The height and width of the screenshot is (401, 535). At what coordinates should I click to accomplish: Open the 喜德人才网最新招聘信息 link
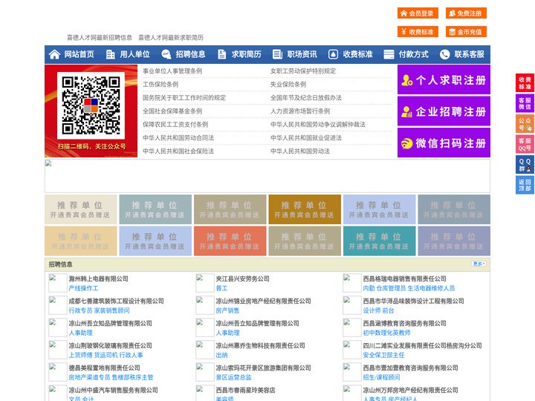coord(100,38)
